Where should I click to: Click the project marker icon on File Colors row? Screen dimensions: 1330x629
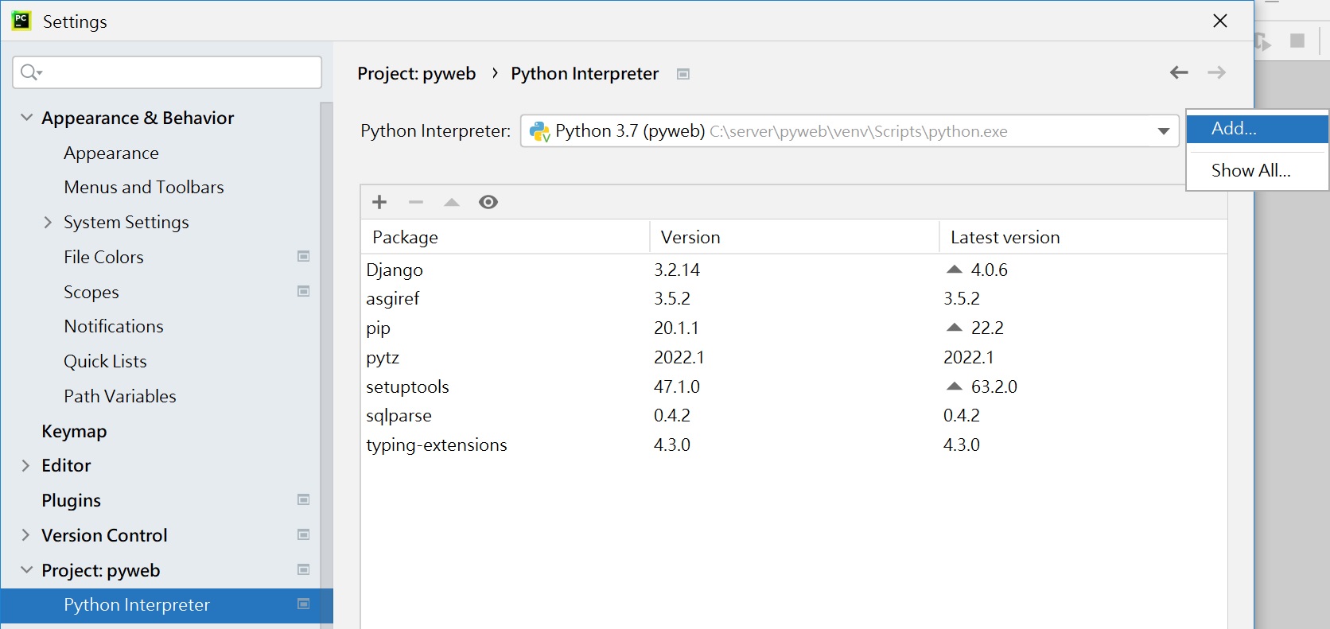click(303, 256)
